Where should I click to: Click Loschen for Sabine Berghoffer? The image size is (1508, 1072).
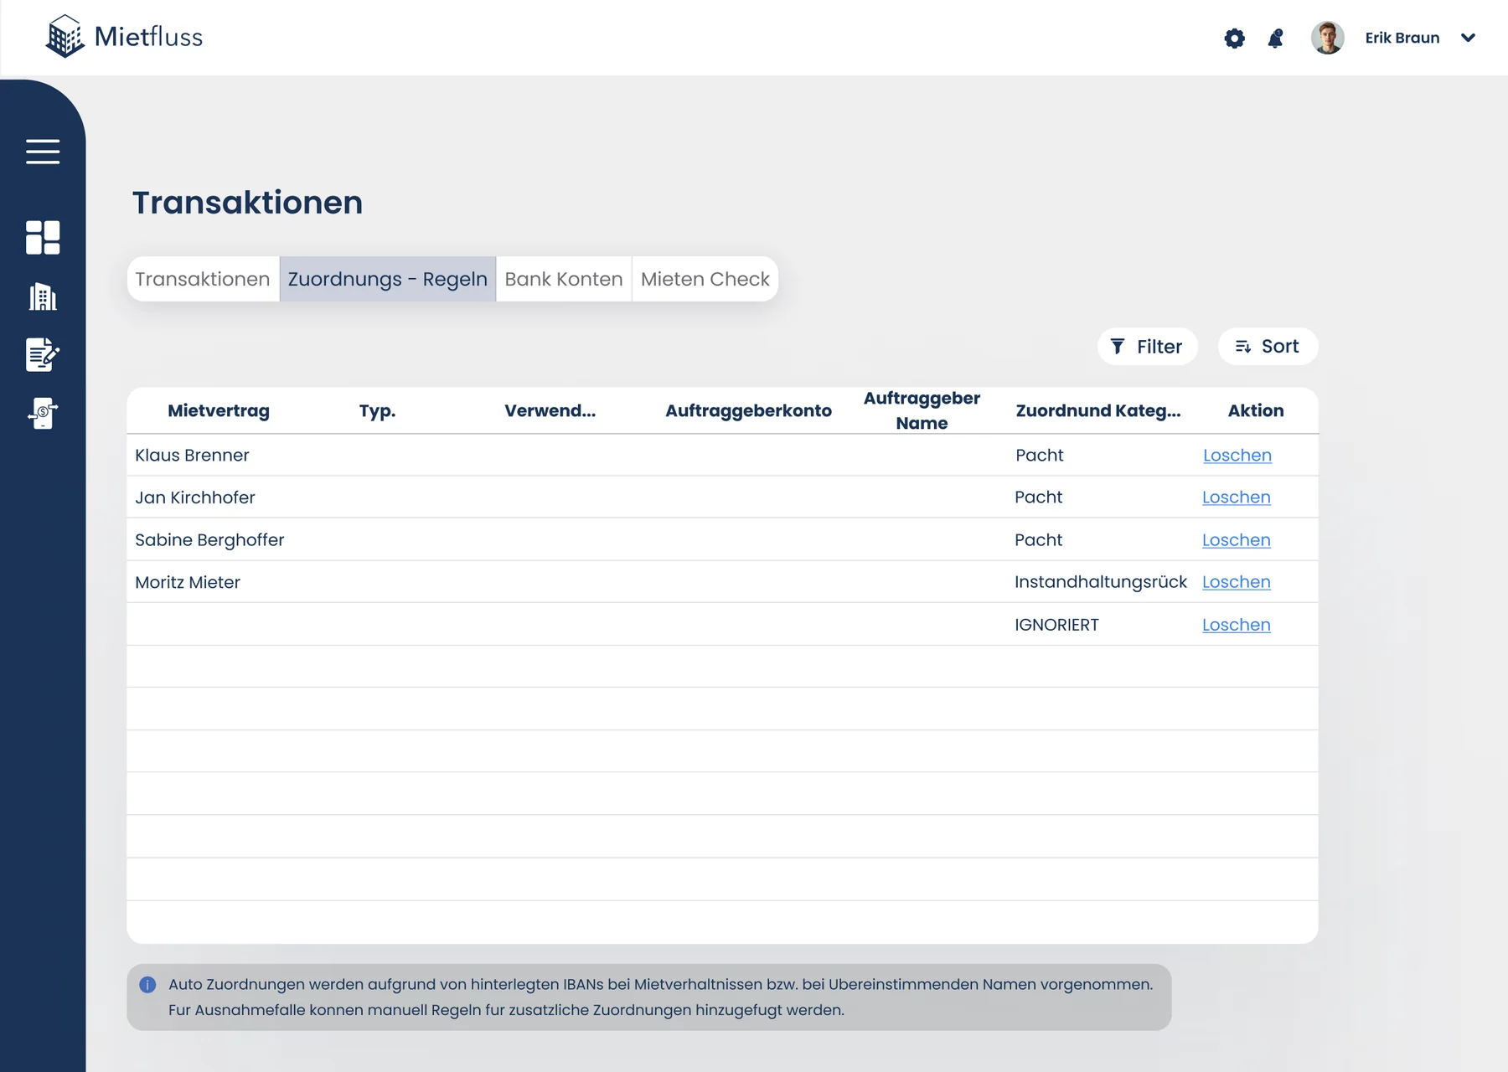coord(1237,540)
